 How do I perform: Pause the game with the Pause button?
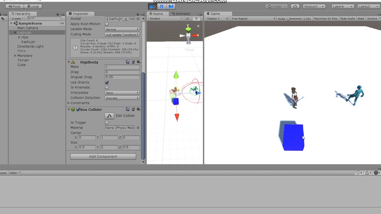click(x=162, y=6)
